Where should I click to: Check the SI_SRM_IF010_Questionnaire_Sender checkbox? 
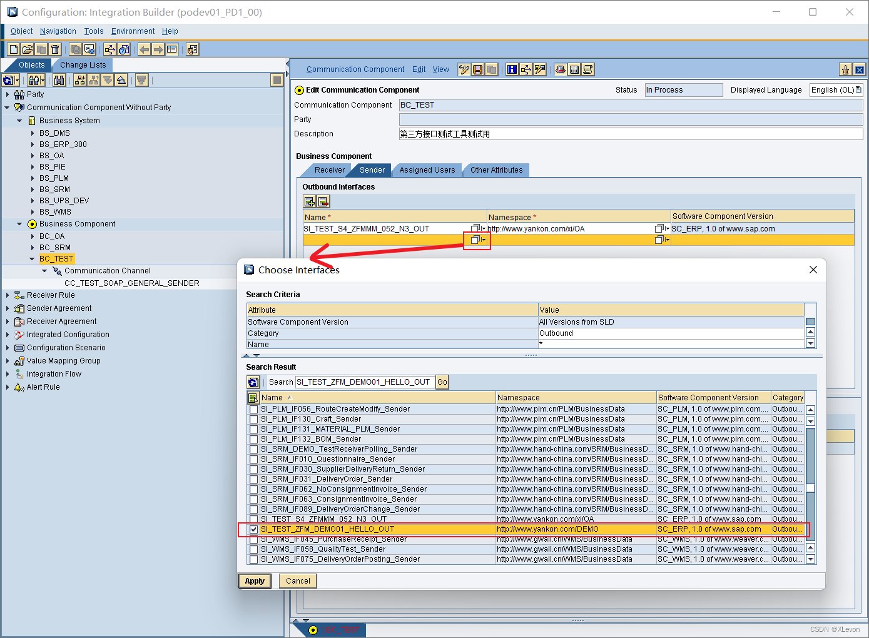point(253,459)
